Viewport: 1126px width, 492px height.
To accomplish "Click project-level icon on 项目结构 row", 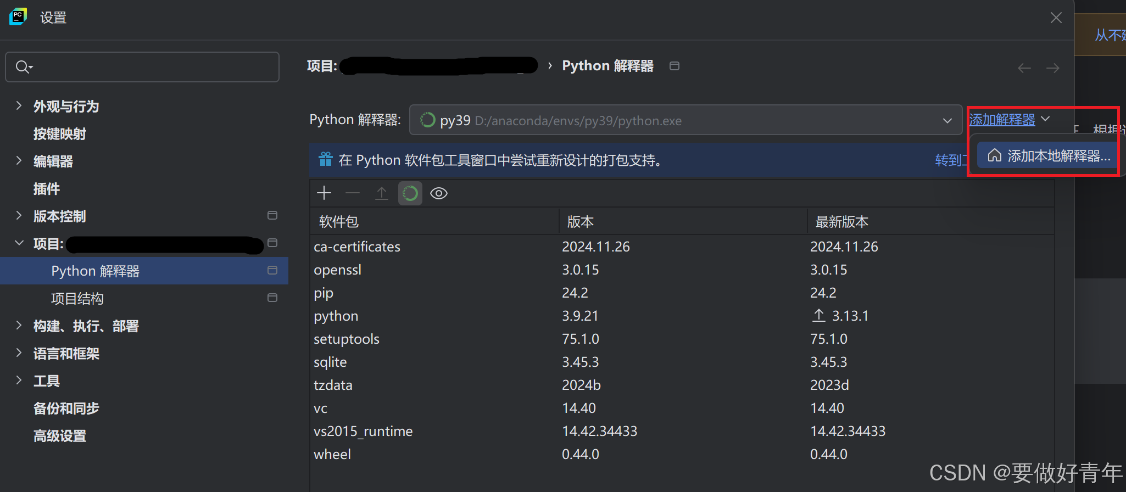I will click(x=272, y=298).
